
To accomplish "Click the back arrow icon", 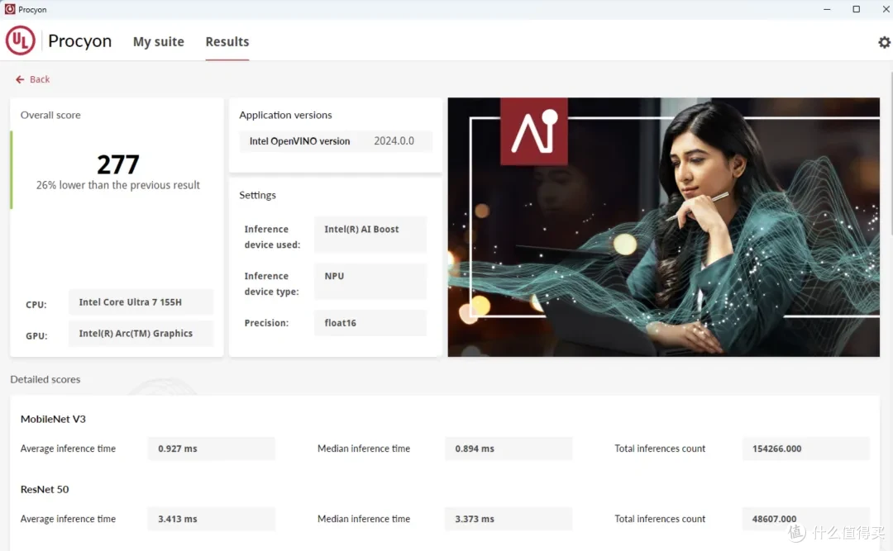I will 20,79.
